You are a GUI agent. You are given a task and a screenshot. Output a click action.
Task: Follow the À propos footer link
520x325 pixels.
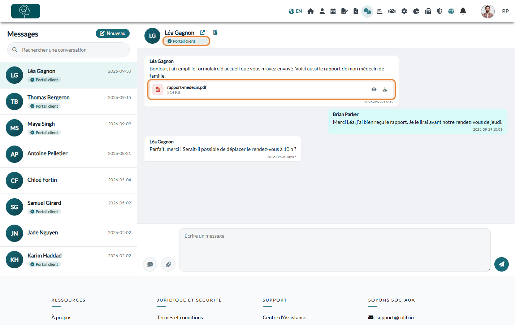[x=61, y=317]
